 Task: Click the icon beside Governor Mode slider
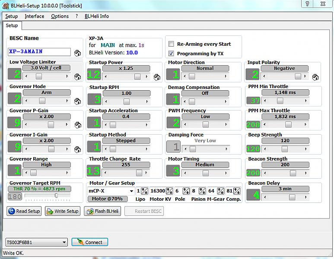coord(77,101)
